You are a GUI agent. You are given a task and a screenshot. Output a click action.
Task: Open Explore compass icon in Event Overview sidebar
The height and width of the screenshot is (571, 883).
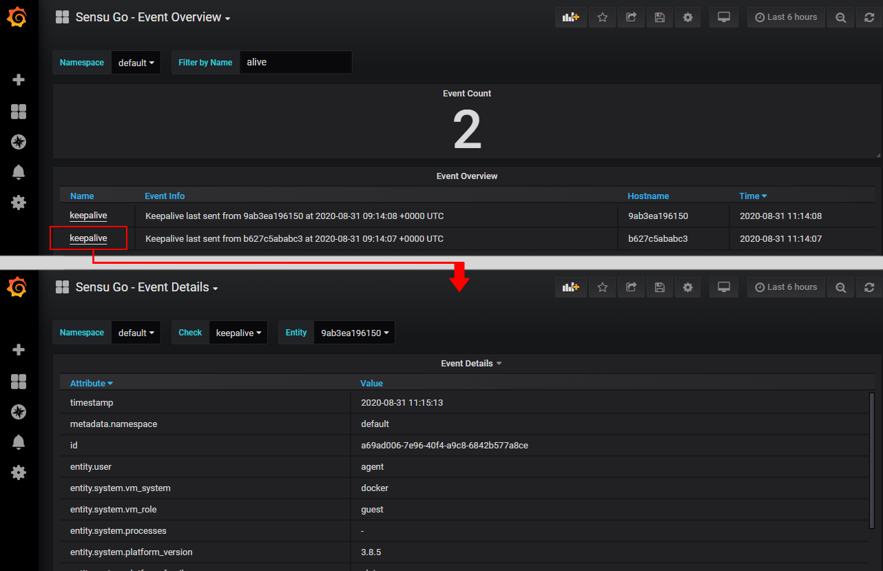(19, 143)
